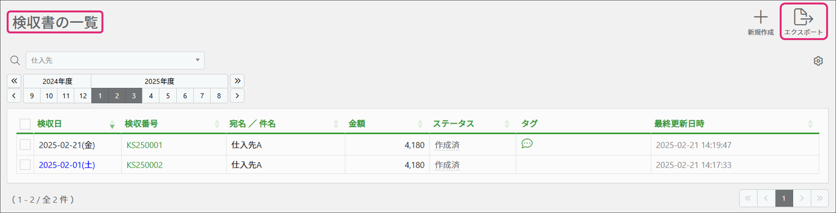
Task: Open the KS250001 inspection number link
Action: coord(144,145)
